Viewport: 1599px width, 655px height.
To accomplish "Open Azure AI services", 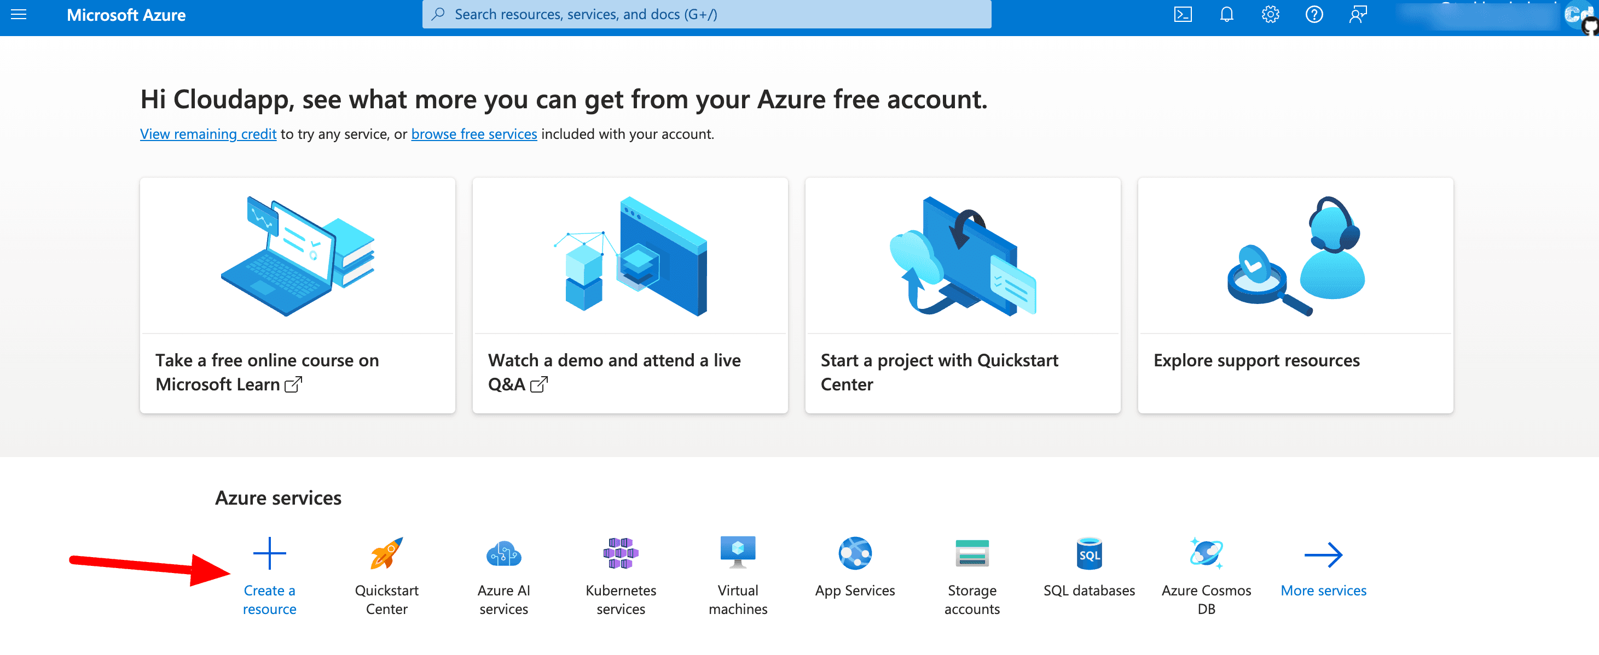I will click(503, 554).
